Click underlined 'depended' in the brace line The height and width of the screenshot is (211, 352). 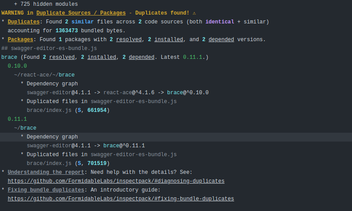click(142, 57)
